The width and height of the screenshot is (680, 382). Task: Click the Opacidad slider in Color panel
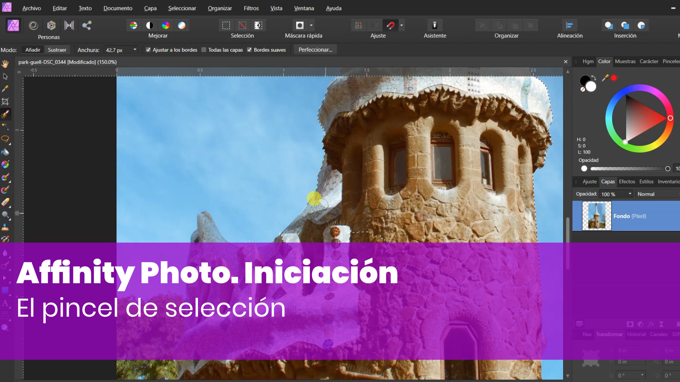[x=629, y=169]
